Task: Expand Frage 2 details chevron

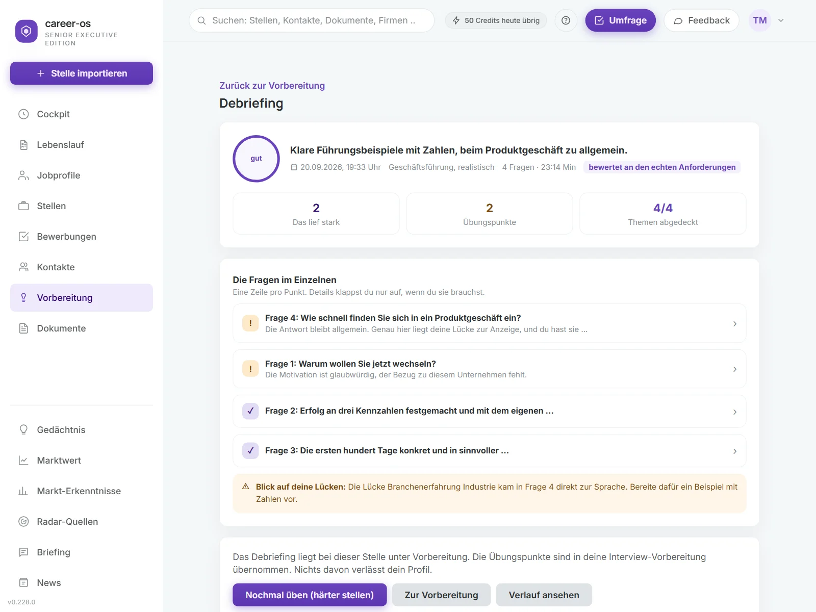Action: [x=735, y=412]
